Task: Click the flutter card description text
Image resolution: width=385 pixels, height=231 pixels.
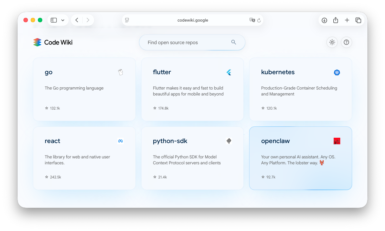Action: click(188, 91)
